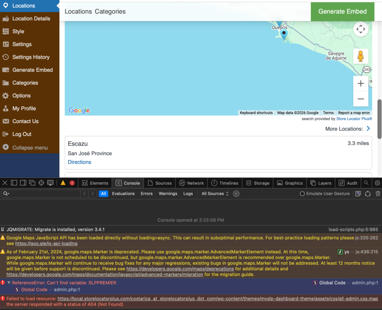Viewport: 382px width, 310px height.
Task: Collapse the ReferenceError disclosure triangle
Action: point(9,283)
